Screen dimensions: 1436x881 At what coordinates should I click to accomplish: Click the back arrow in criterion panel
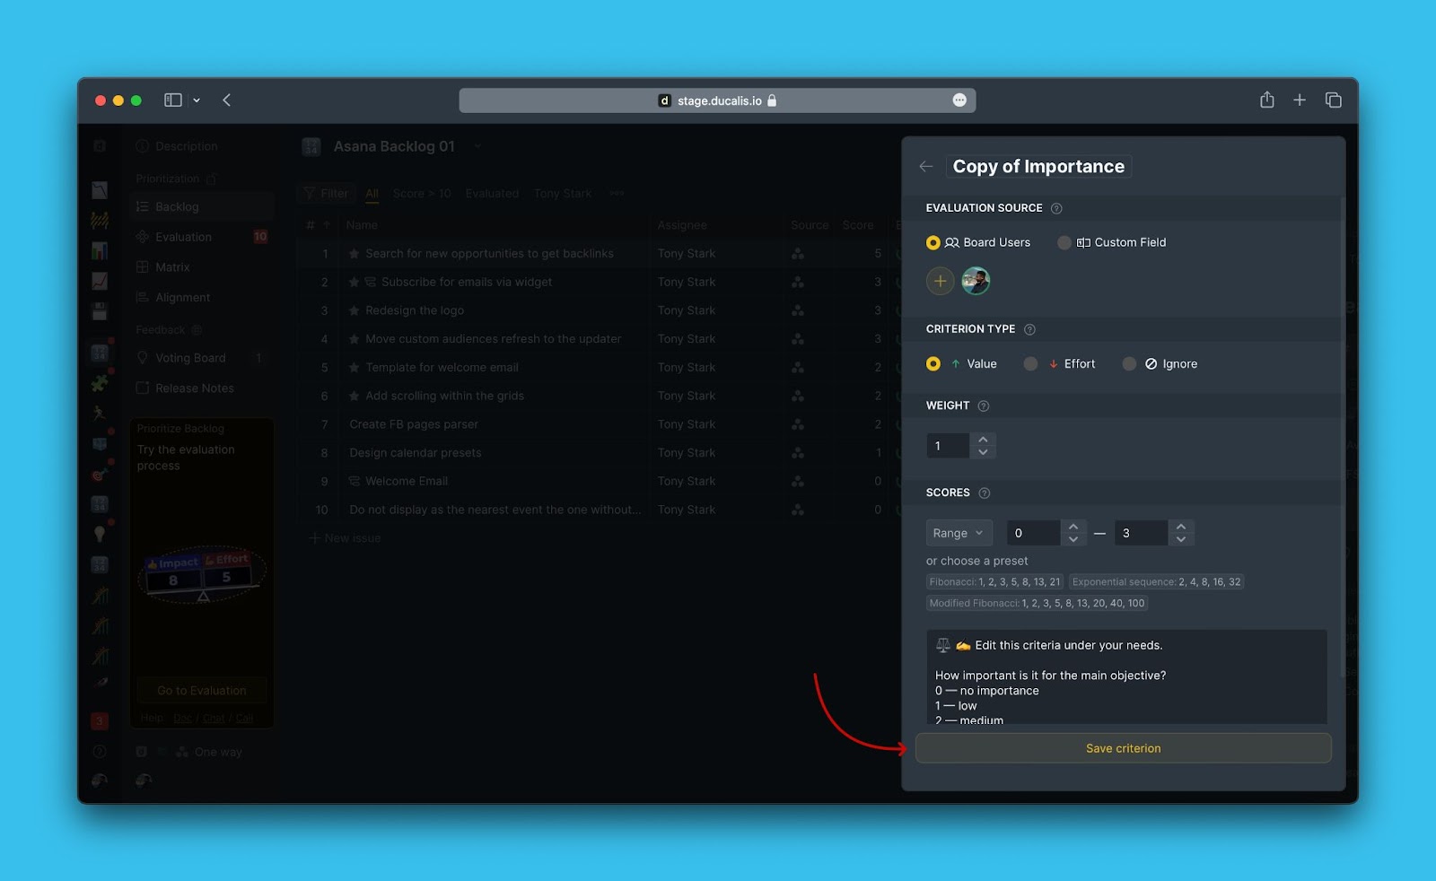(926, 167)
